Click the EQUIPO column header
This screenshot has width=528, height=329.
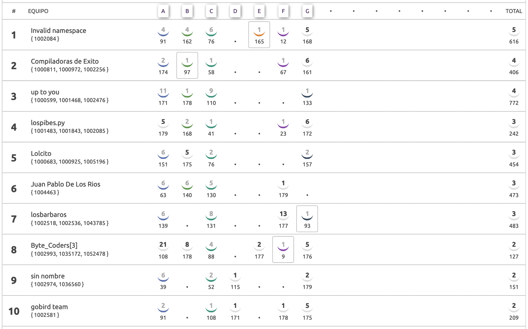38,11
